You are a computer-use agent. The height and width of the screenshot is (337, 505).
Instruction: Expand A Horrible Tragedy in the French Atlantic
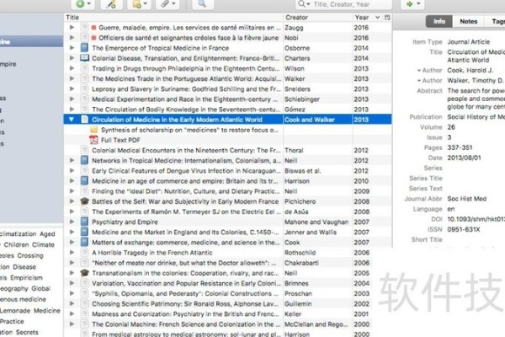(72, 253)
